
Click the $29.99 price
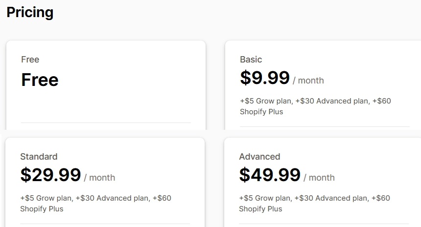50,175
